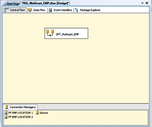Click the Event Handlers tab icon

pyautogui.click(x=50, y=10)
